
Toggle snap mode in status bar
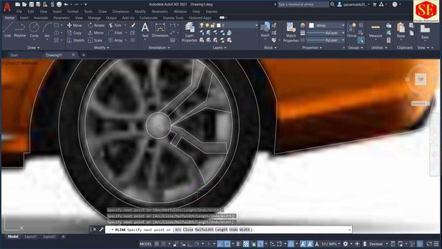coord(163,243)
